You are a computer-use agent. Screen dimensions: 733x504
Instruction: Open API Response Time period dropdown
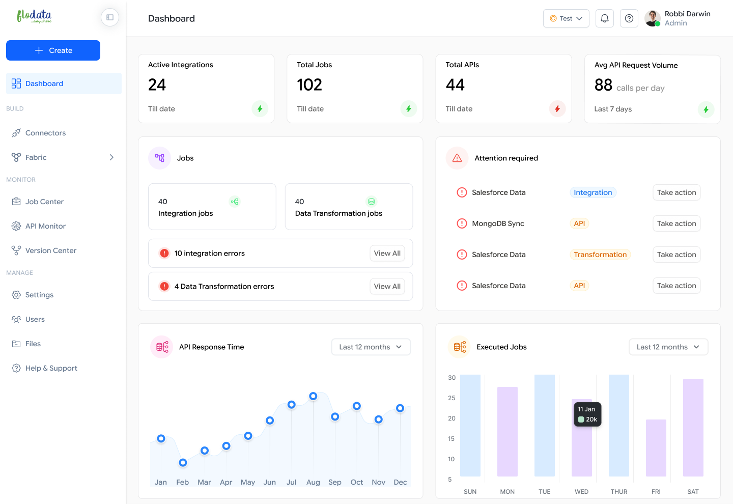371,347
